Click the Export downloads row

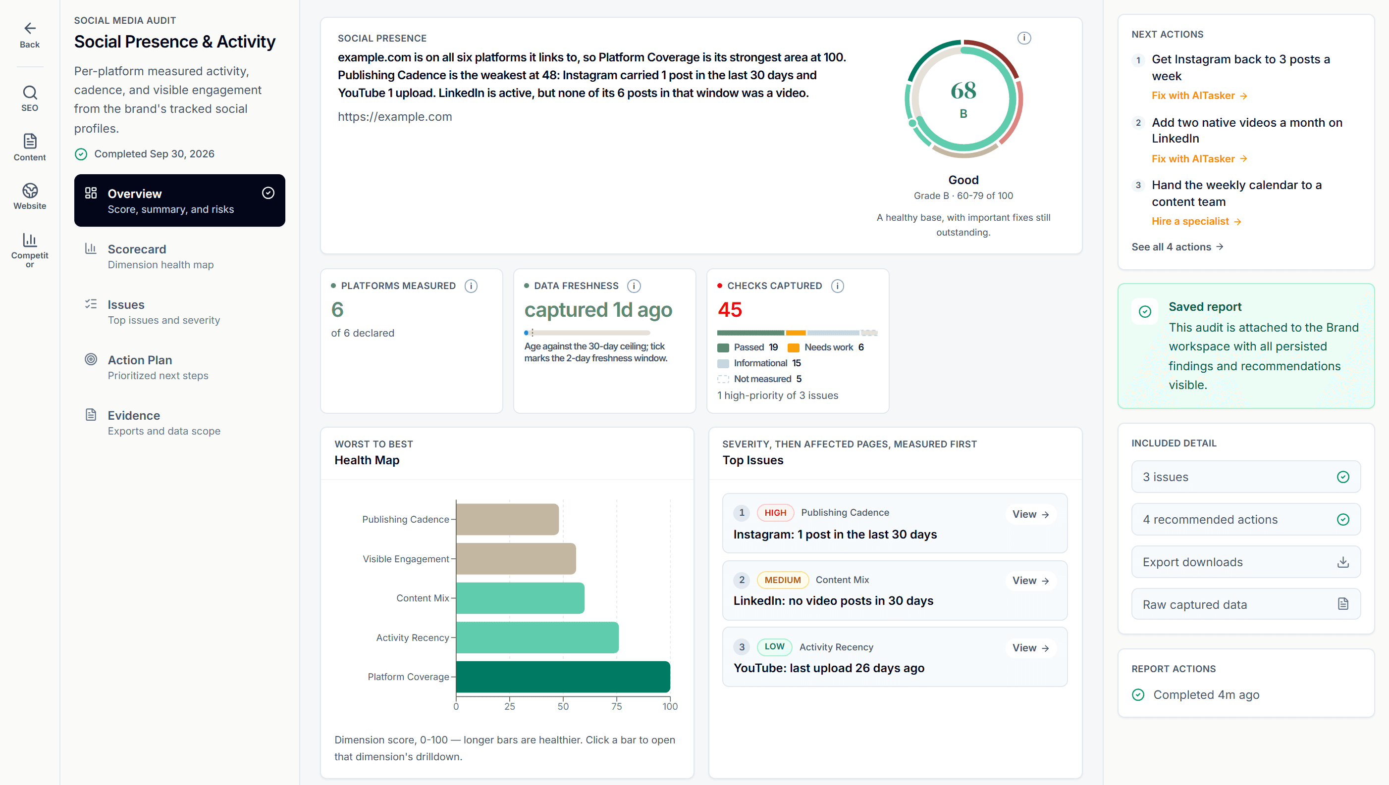point(1245,562)
